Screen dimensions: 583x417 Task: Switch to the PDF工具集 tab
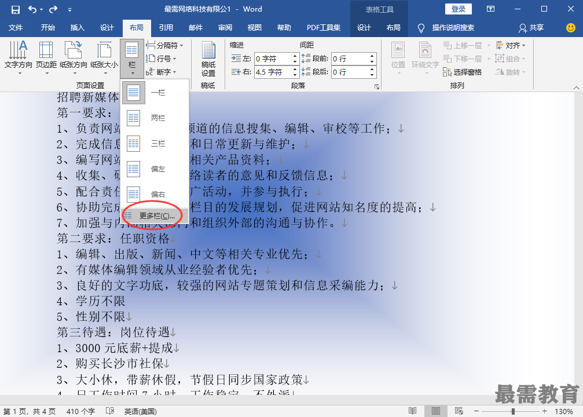(324, 28)
